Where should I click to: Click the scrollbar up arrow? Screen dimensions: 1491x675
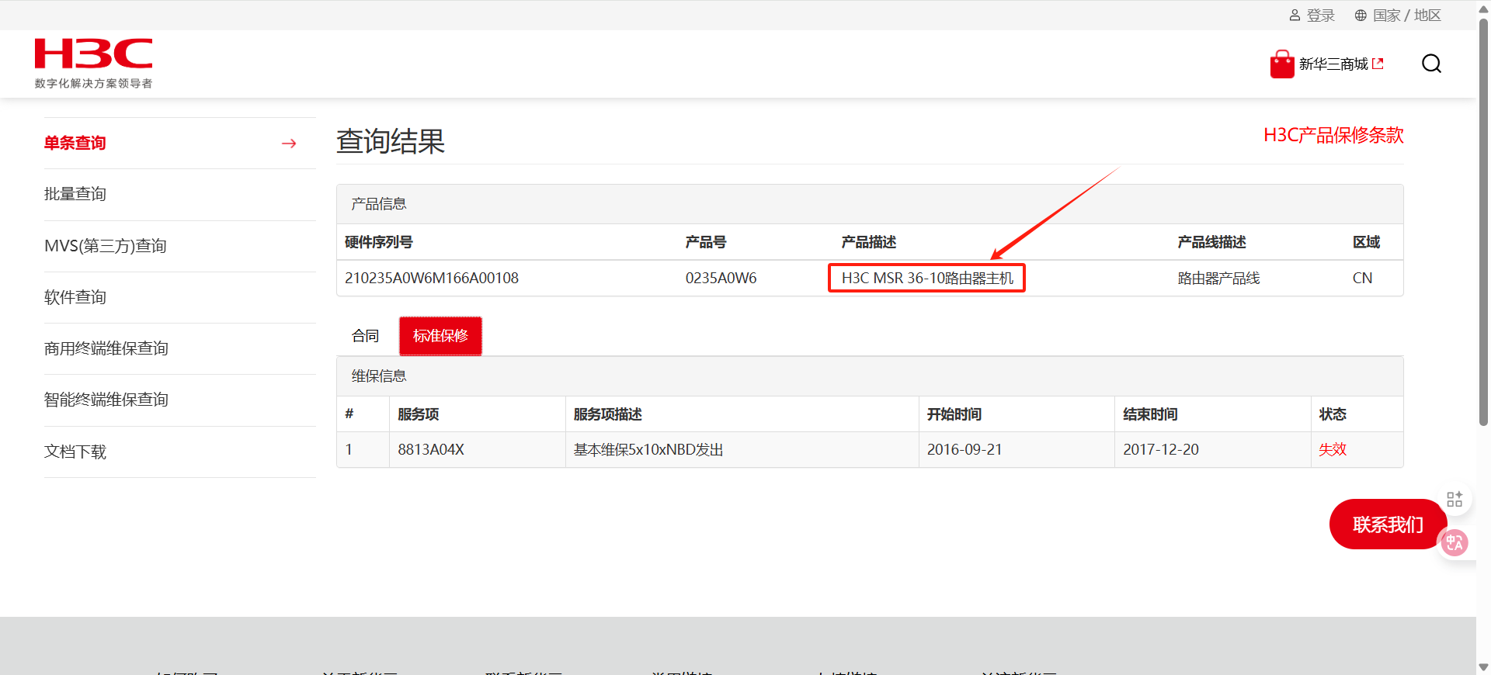click(x=1483, y=9)
